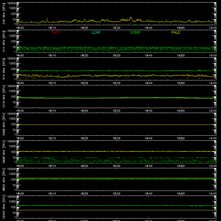
Task: Click the 10000 y-axis value on 15400 MHz plot
Action: click(12, 197)
